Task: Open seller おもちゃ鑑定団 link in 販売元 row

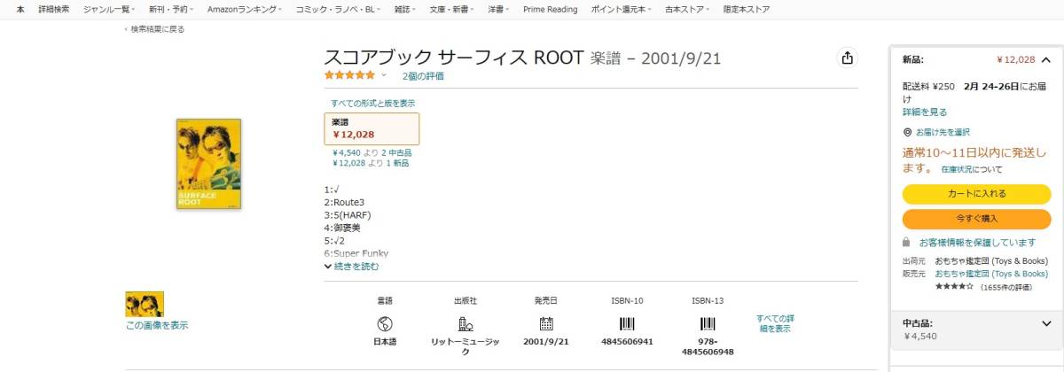Action: 991,274
